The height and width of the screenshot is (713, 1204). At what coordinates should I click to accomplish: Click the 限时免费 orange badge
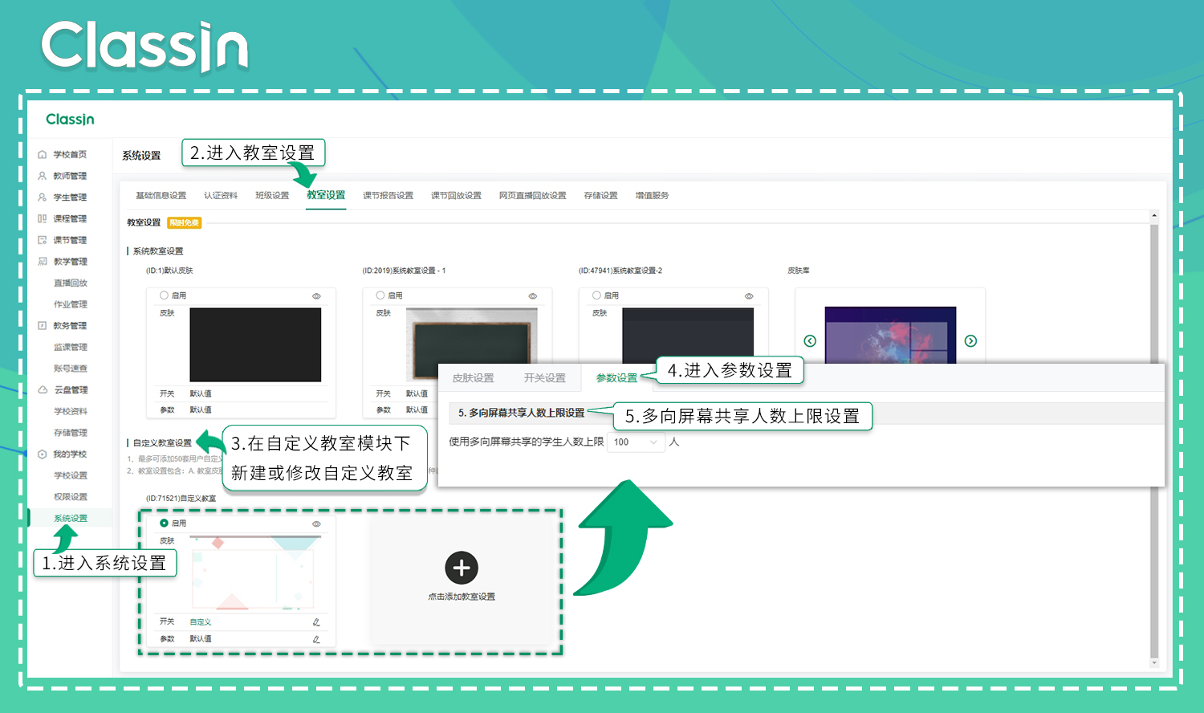[185, 223]
